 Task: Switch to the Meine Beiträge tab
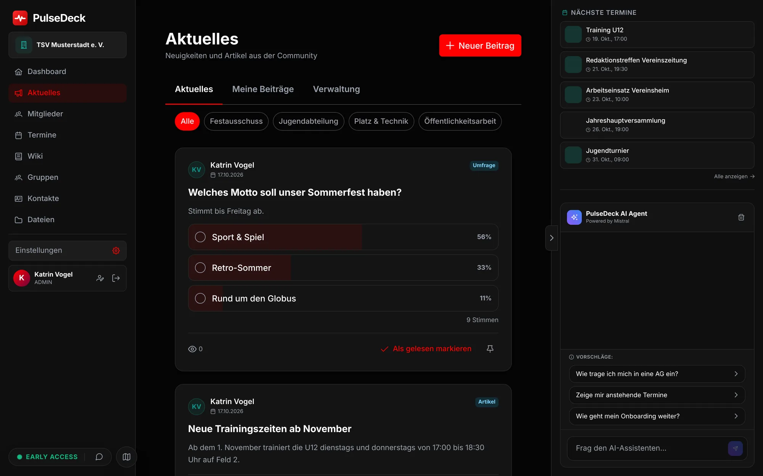click(x=263, y=89)
